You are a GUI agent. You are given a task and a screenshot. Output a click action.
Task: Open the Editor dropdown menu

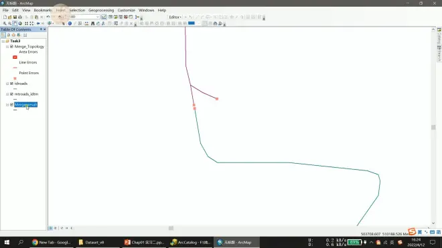click(175, 17)
